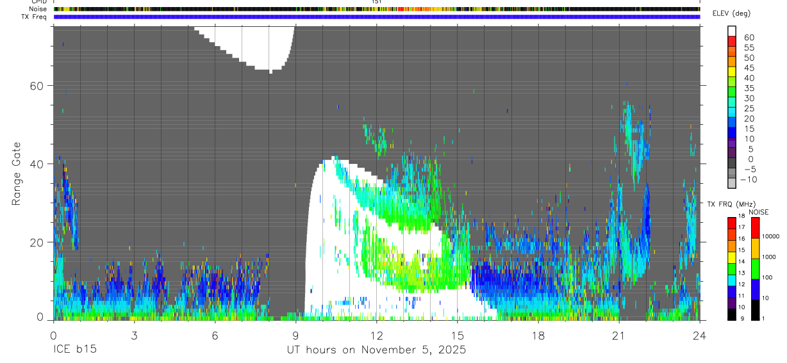
Task: Pick the green 30–35 degree elevation swatch
Action: coord(732,91)
